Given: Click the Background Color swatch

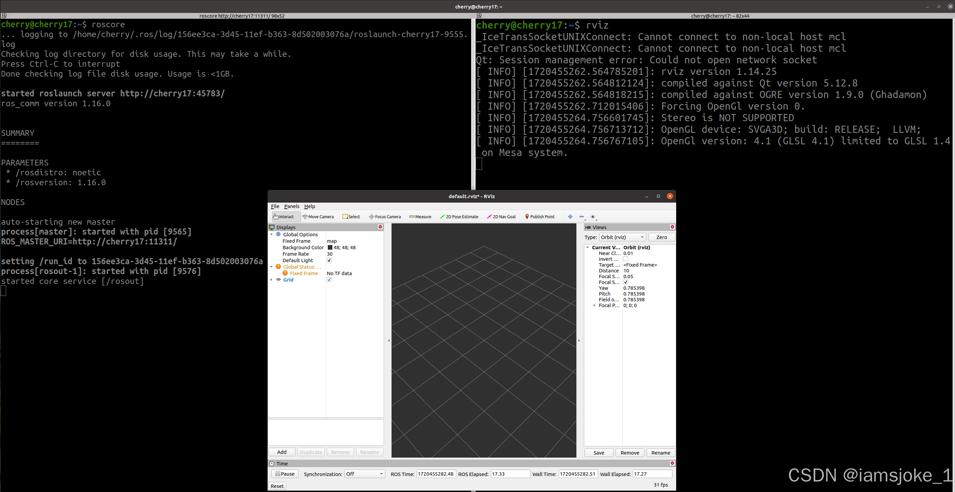Looking at the screenshot, I should [x=330, y=247].
